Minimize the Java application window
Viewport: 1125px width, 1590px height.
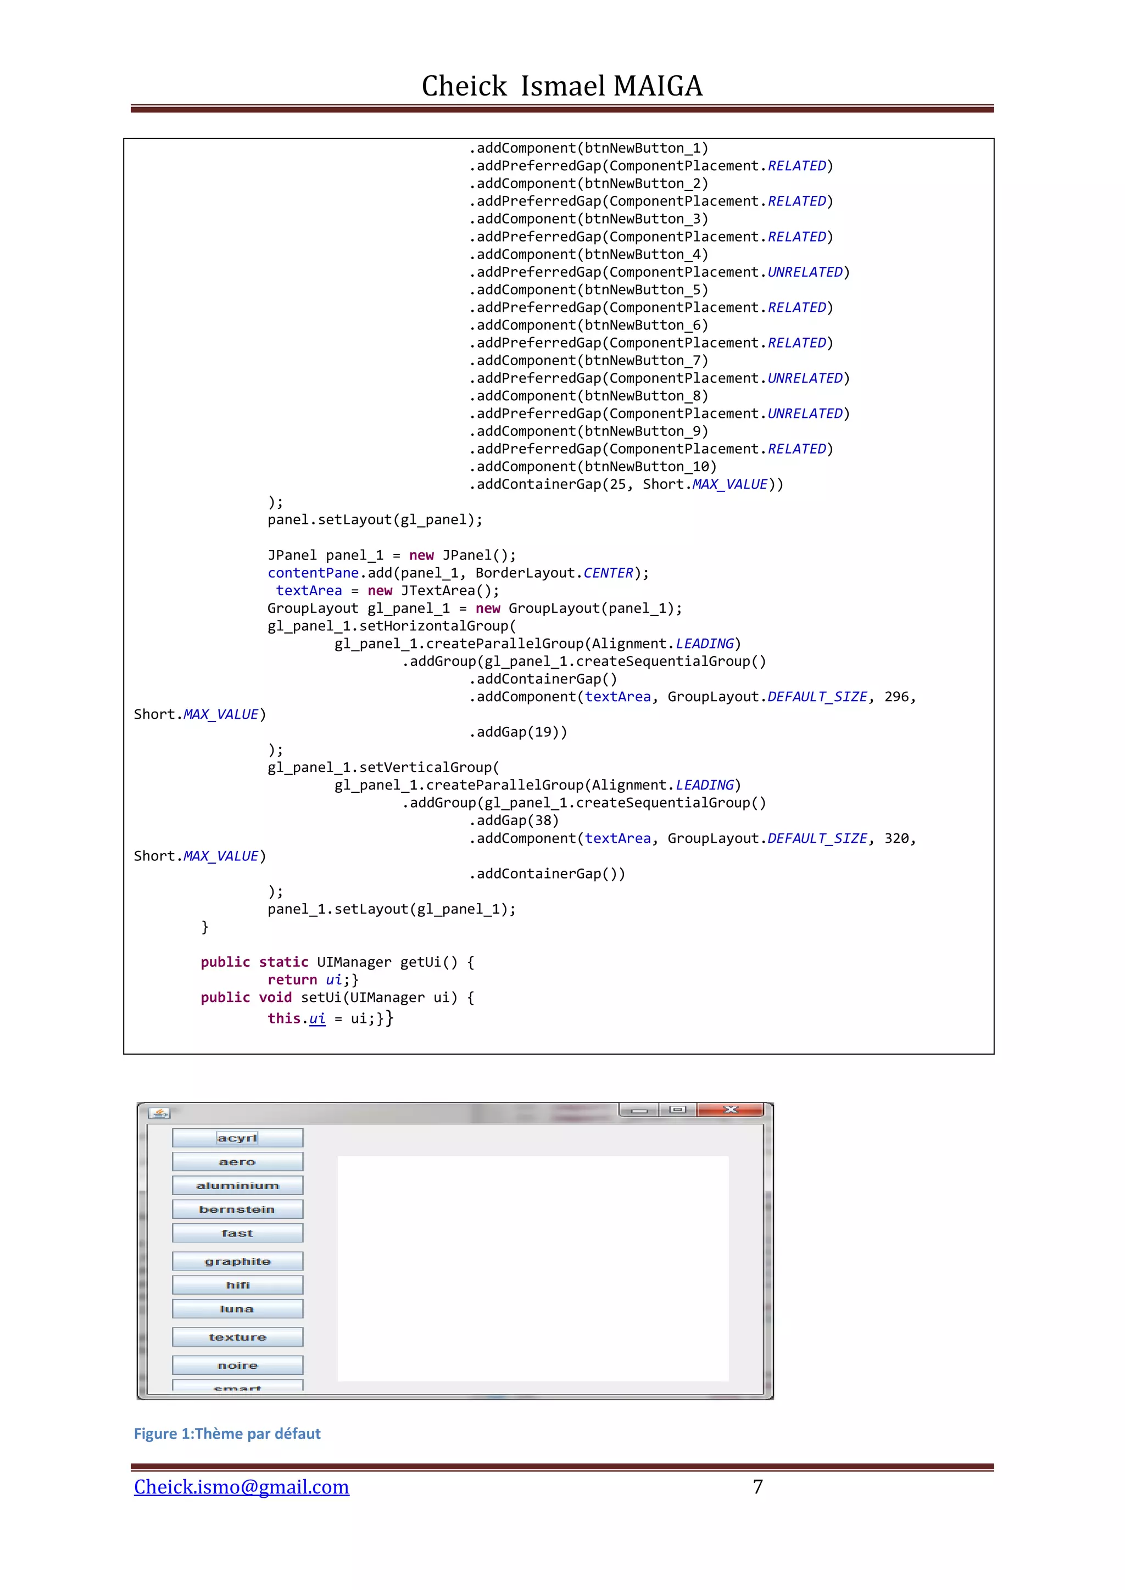tap(639, 1110)
